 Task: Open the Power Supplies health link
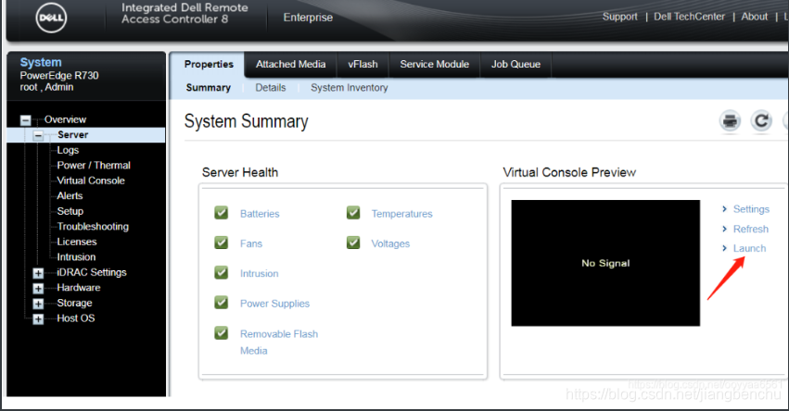(x=274, y=304)
